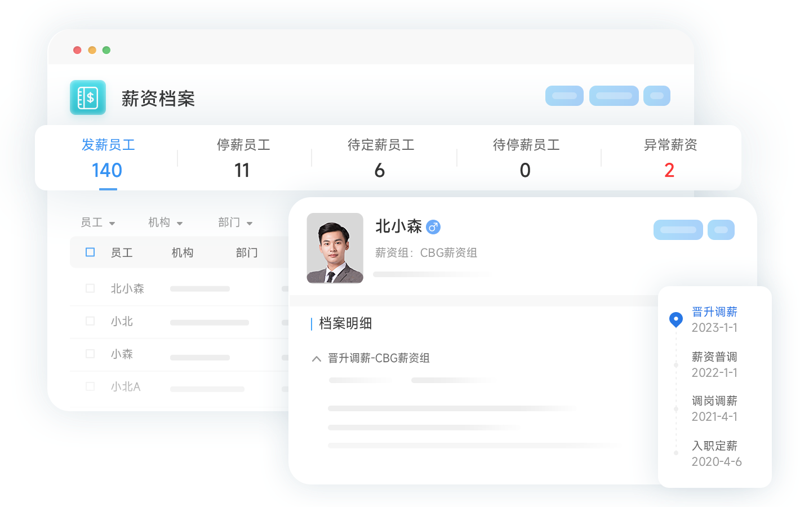Click the profile photo of 北小森
The width and height of the screenshot is (800, 507).
335,248
